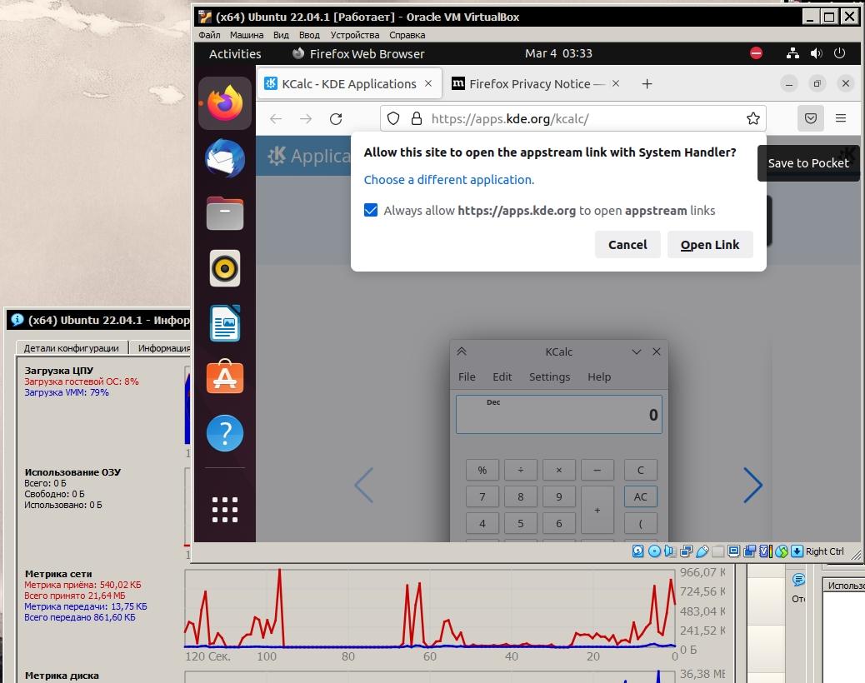
Task: Click the KCalc screenshot image
Action: 559,441
